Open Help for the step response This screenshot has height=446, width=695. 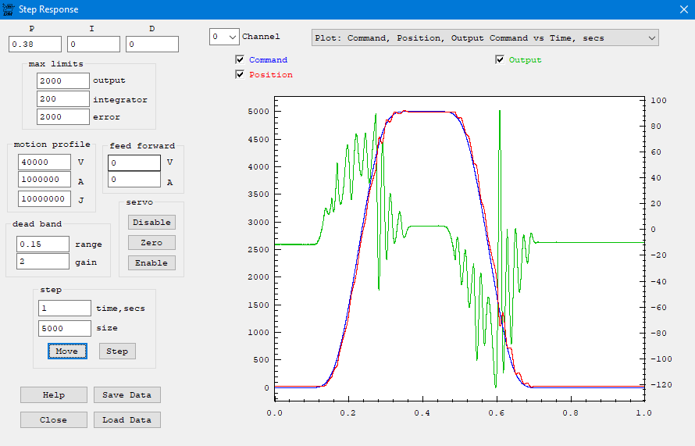pyautogui.click(x=53, y=395)
